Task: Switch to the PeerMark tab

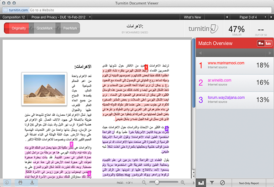Action: [x=70, y=28]
